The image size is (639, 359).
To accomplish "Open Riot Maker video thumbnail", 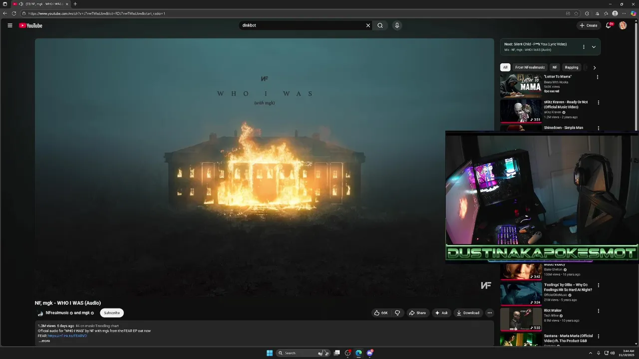I will (x=521, y=319).
